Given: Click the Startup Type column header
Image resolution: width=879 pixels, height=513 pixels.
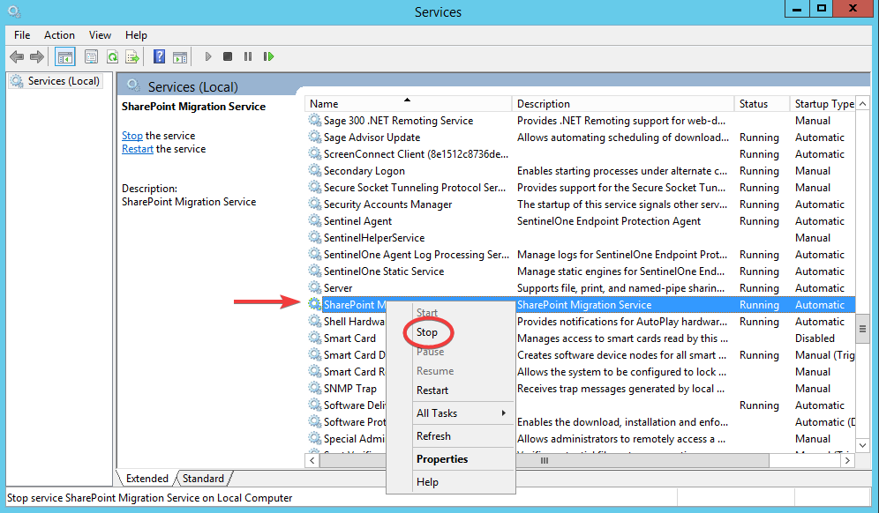Looking at the screenshot, I should 821,103.
